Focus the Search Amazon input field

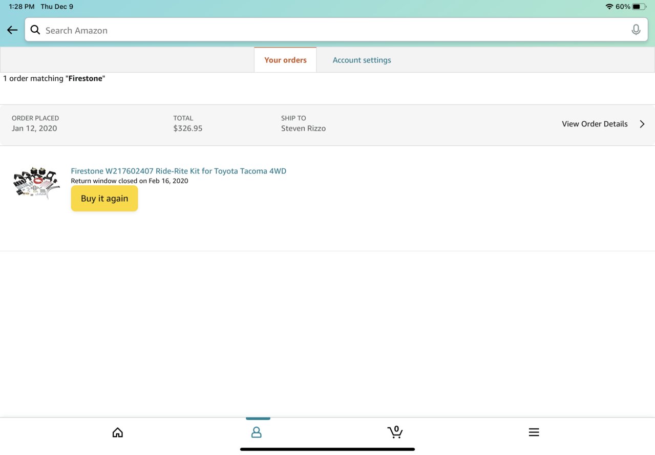337,30
